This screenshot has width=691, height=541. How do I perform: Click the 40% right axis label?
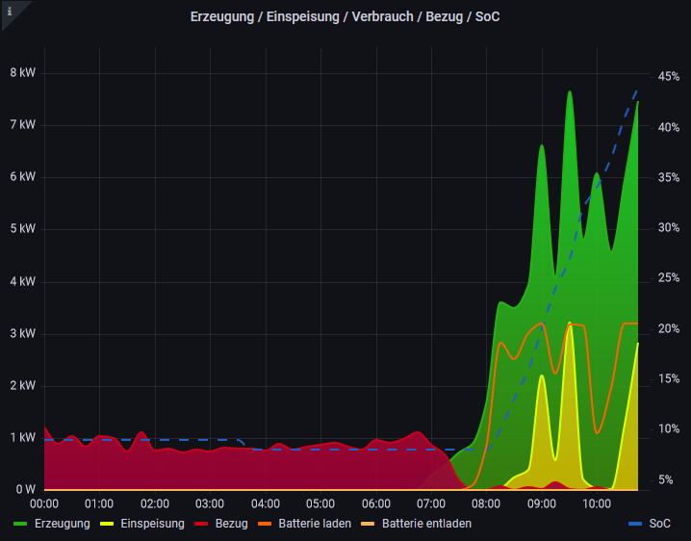(669, 127)
